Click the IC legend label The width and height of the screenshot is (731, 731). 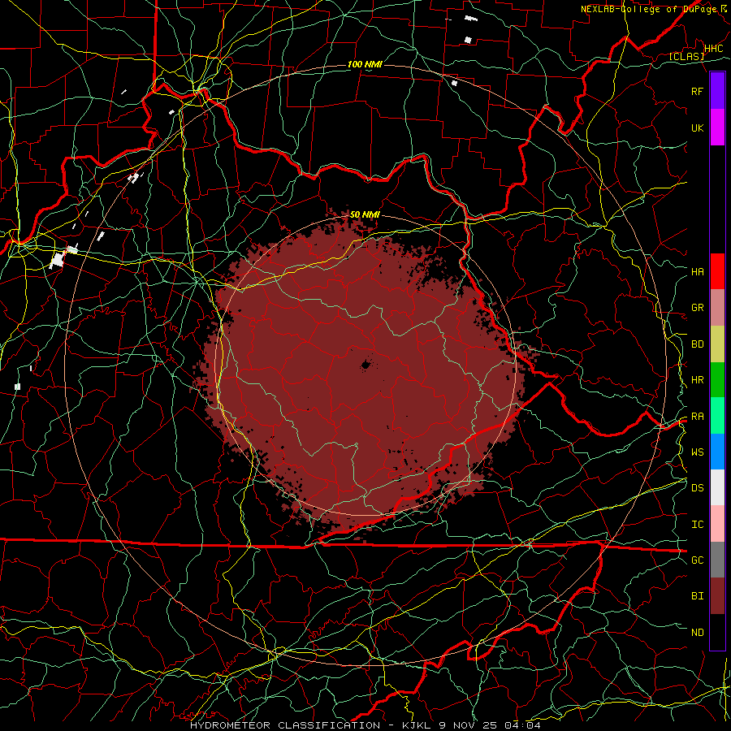tap(697, 525)
